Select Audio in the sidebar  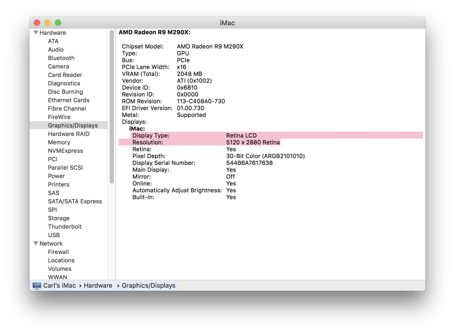point(56,50)
